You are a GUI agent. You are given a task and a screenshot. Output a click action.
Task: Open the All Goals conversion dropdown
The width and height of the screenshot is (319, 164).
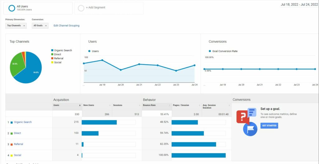point(40,26)
